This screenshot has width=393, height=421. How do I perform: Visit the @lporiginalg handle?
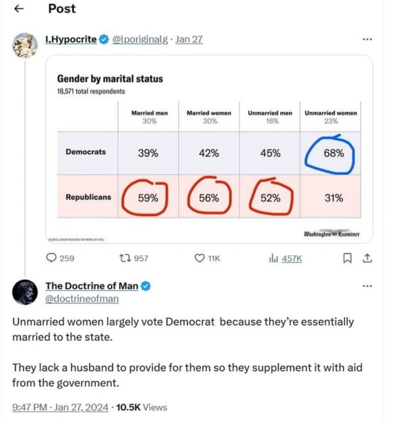click(x=140, y=39)
